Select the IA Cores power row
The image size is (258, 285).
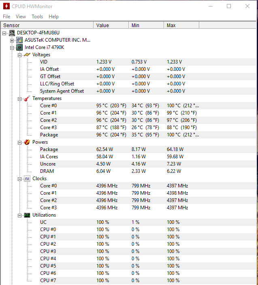(148, 157)
